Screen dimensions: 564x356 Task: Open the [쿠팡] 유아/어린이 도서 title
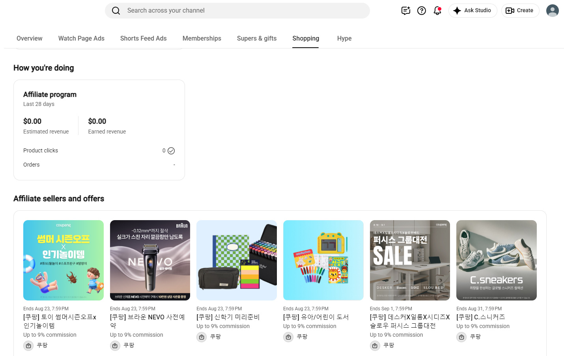[316, 317]
